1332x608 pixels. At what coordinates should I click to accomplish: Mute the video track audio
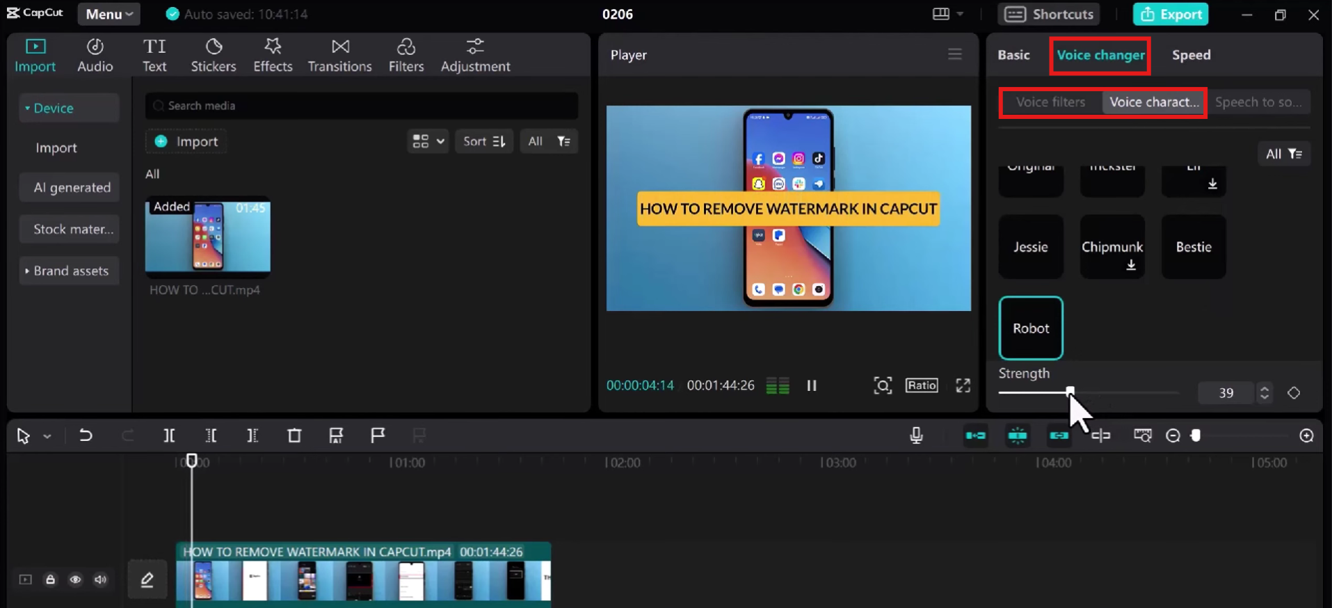click(101, 579)
